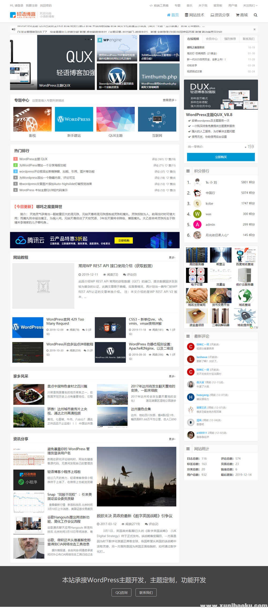
Task: Open the 网站技术 navigation menu
Action: pos(194,15)
